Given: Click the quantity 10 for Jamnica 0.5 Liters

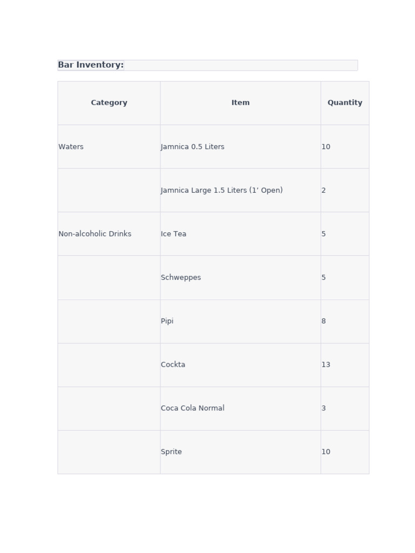Looking at the screenshot, I should point(345,147).
